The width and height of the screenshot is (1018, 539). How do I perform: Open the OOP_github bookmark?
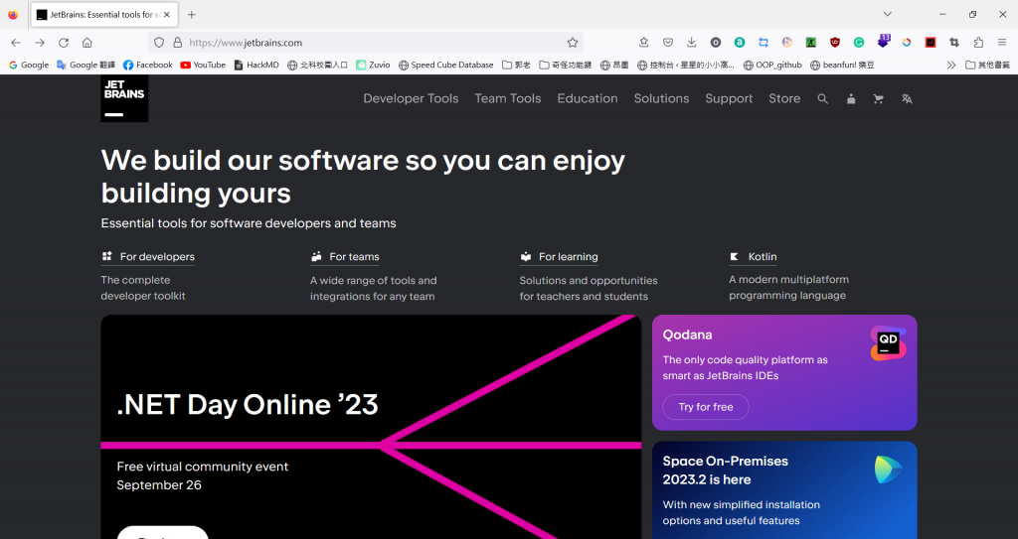(x=772, y=65)
